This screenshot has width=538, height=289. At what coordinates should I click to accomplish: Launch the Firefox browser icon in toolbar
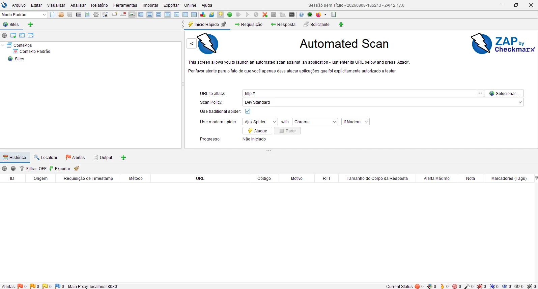tap(318, 14)
